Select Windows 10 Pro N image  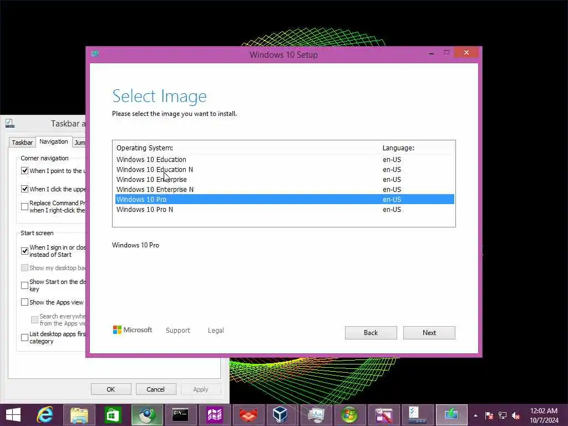pos(285,209)
